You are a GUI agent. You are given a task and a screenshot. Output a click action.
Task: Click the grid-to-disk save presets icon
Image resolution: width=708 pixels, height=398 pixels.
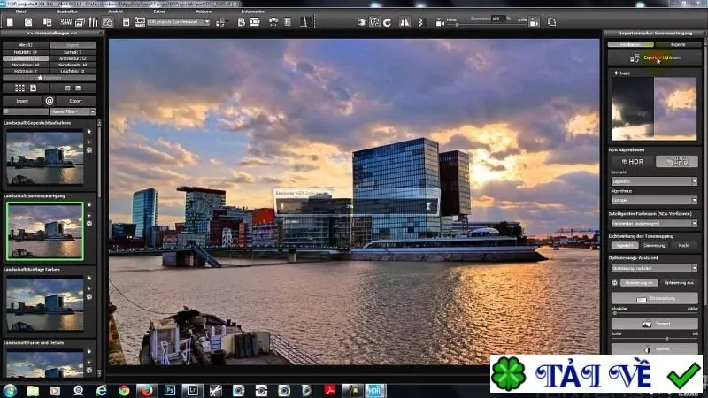point(26,88)
